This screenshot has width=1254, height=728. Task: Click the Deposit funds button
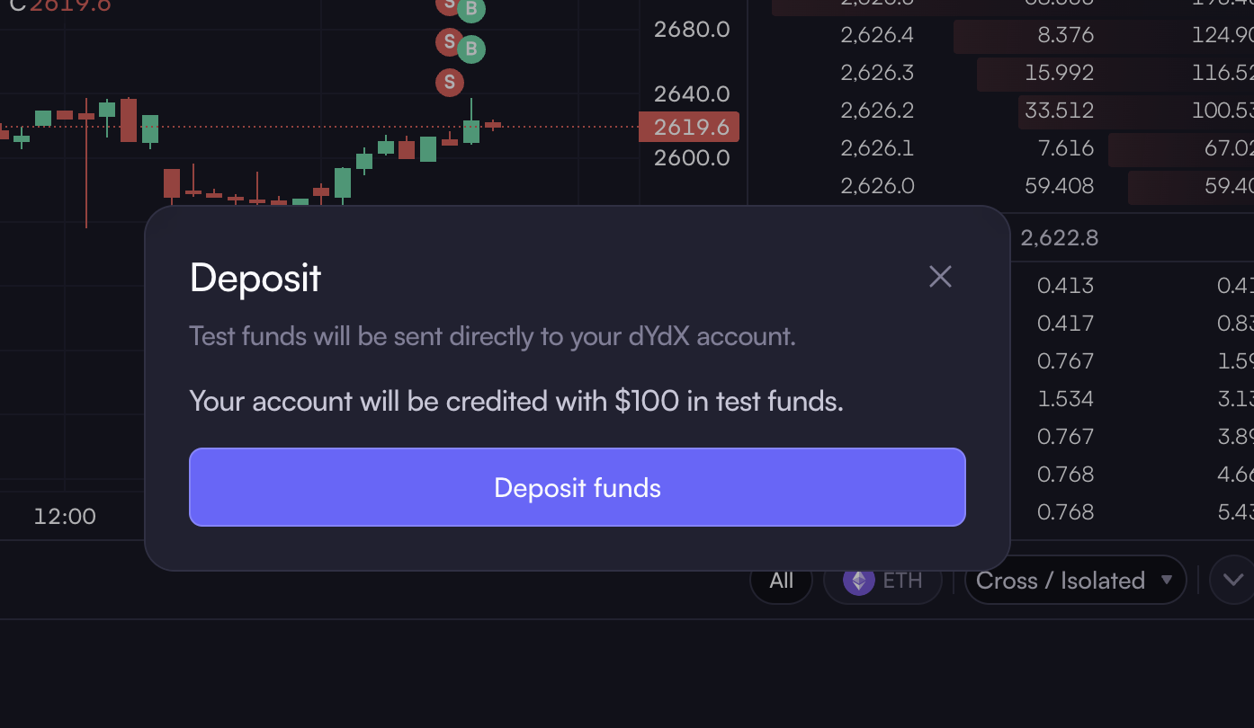click(578, 487)
